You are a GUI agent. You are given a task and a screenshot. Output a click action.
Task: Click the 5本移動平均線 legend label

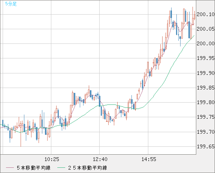point(34,168)
